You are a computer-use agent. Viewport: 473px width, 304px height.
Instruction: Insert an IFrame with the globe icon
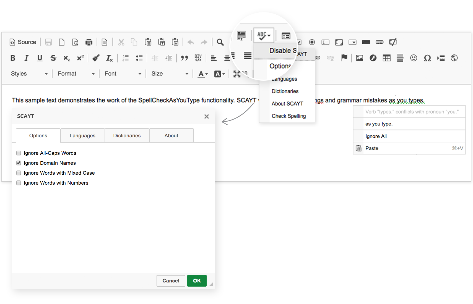(454, 58)
